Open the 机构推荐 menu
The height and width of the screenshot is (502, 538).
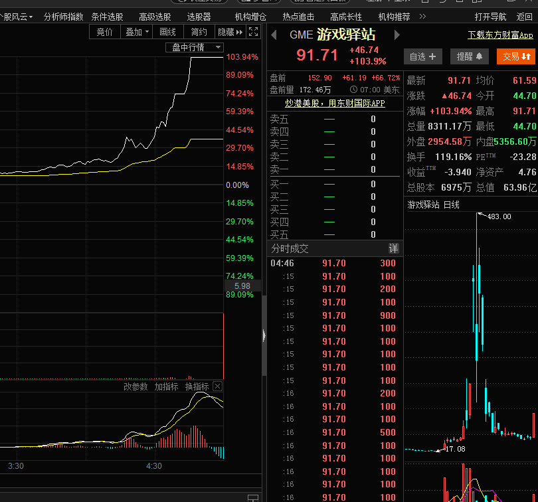click(394, 17)
